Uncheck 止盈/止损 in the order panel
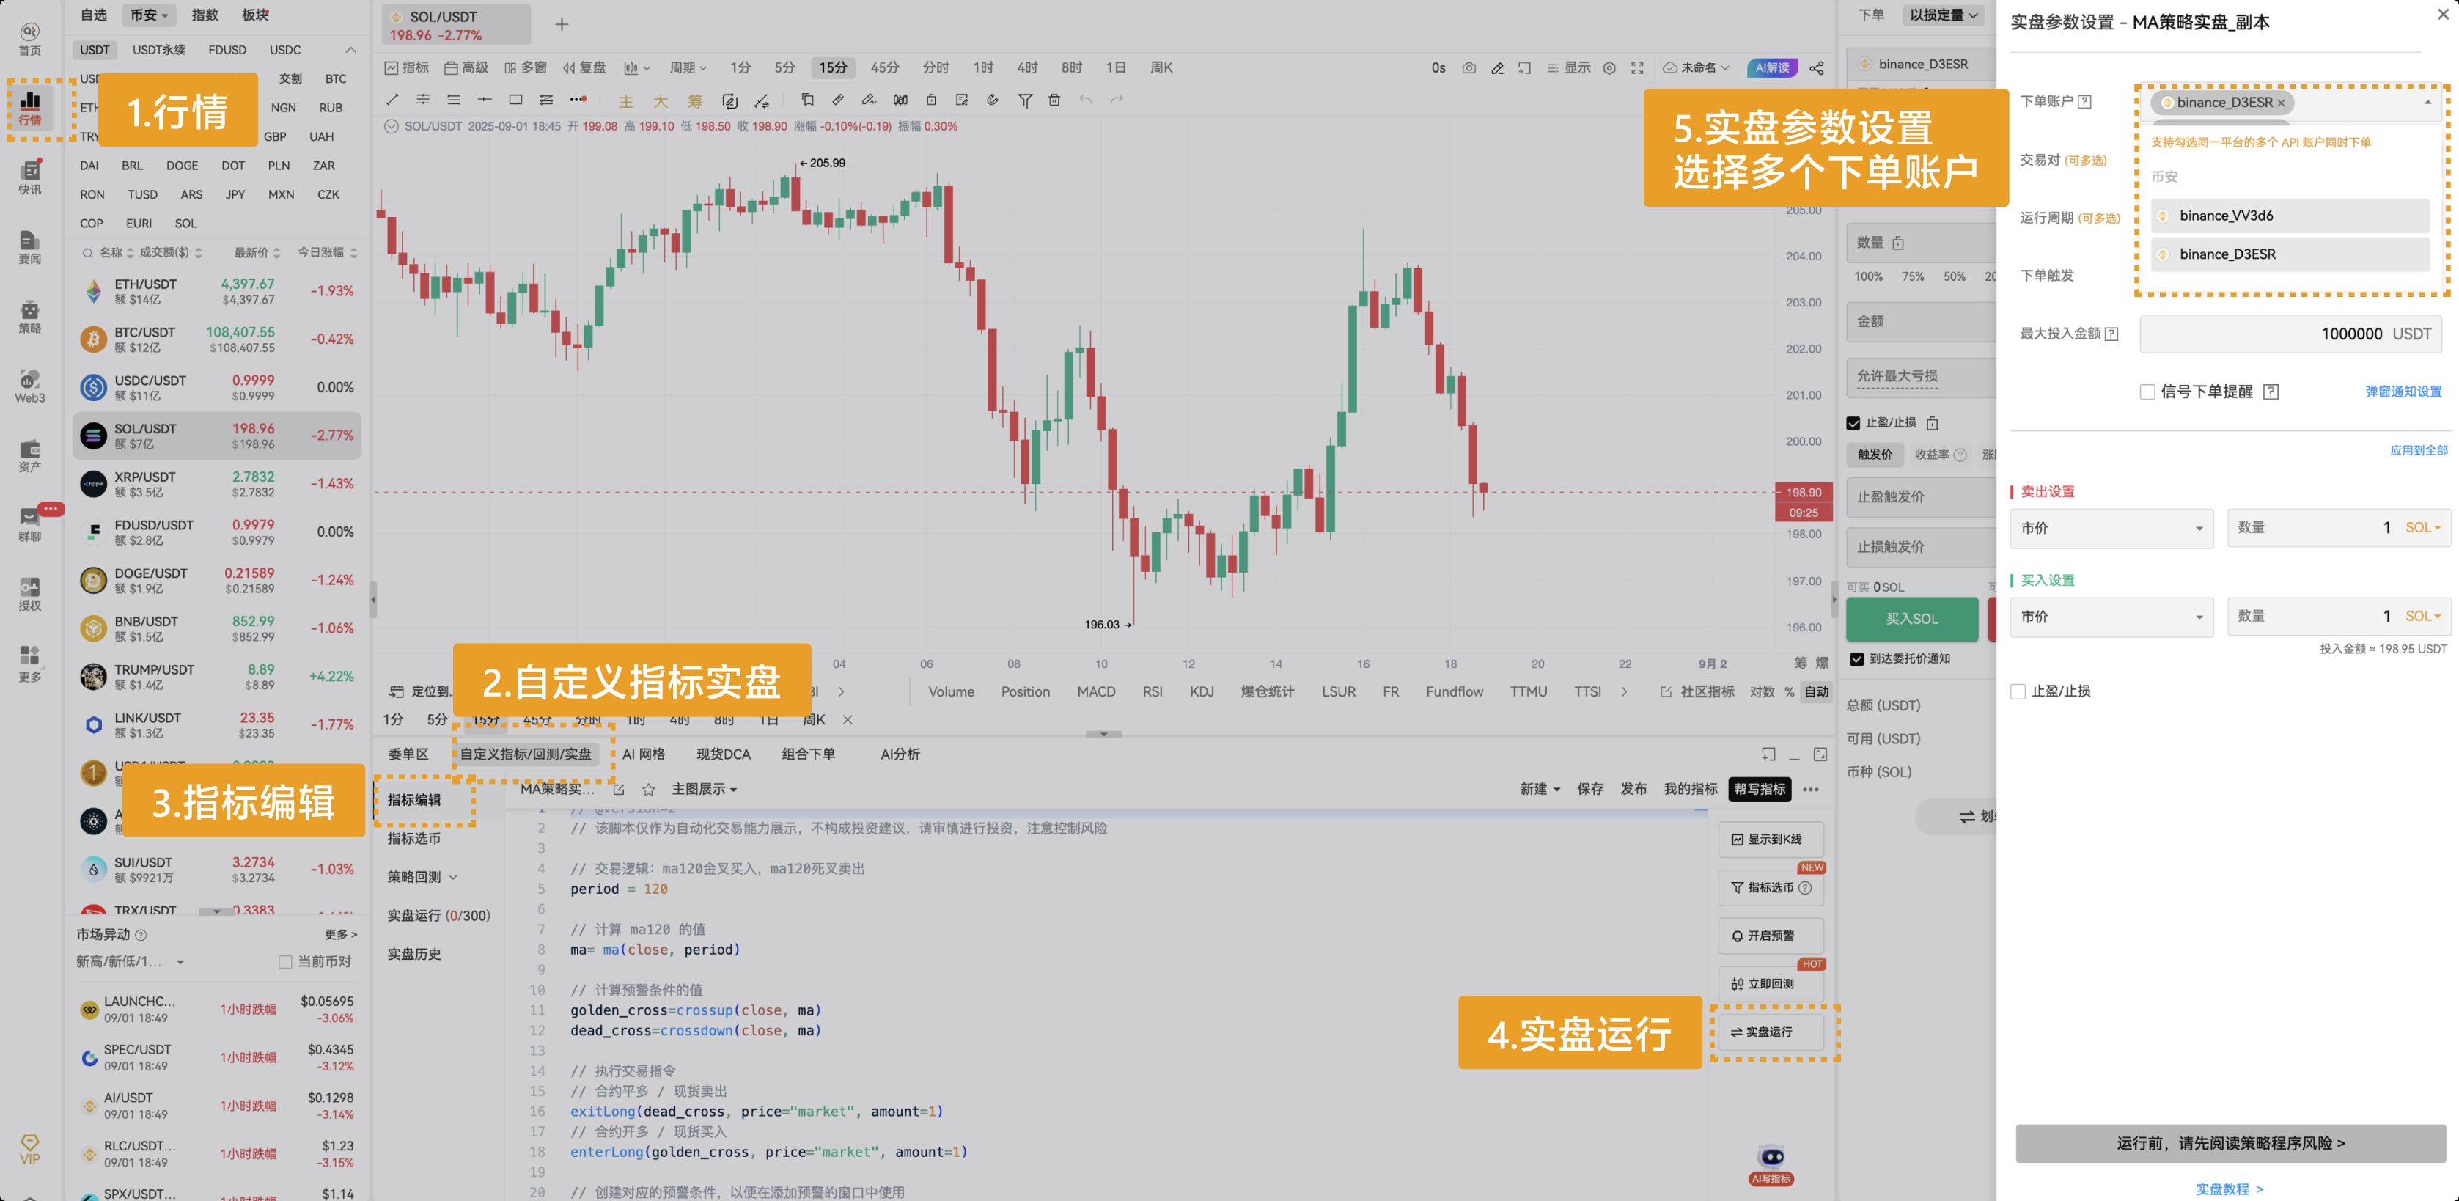2459x1201 pixels. pos(1853,423)
